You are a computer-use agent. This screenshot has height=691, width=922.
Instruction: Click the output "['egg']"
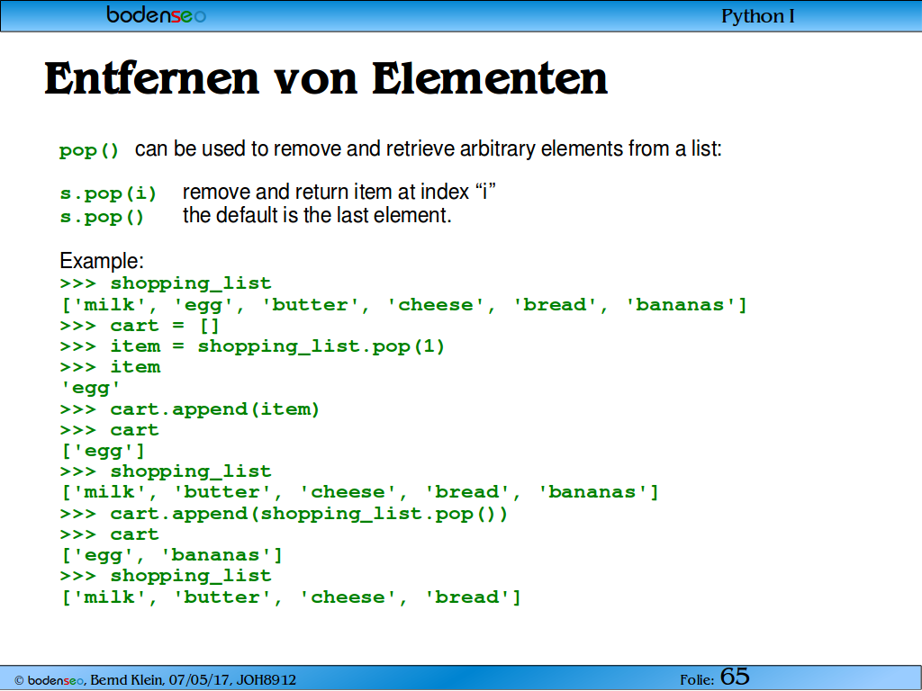click(103, 451)
